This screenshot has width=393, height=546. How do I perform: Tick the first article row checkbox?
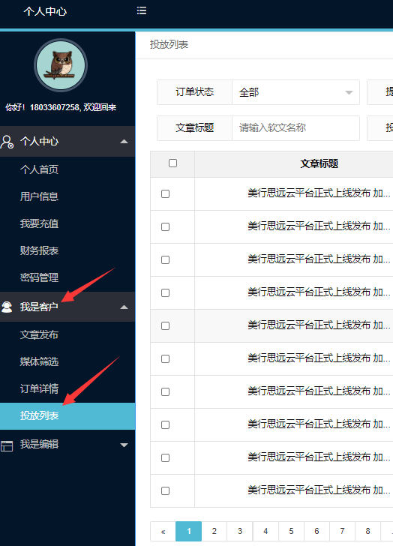click(x=165, y=193)
